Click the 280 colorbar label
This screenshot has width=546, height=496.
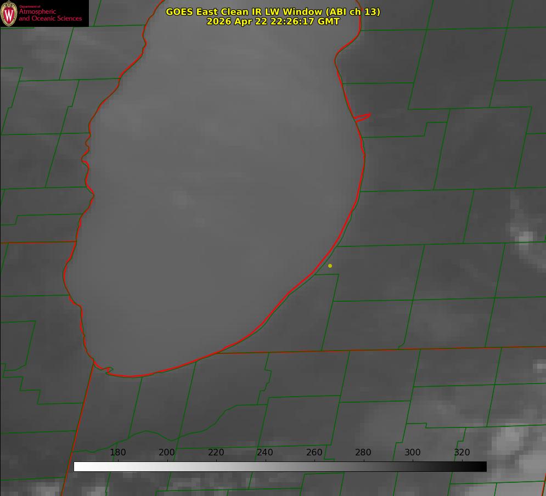(x=363, y=452)
